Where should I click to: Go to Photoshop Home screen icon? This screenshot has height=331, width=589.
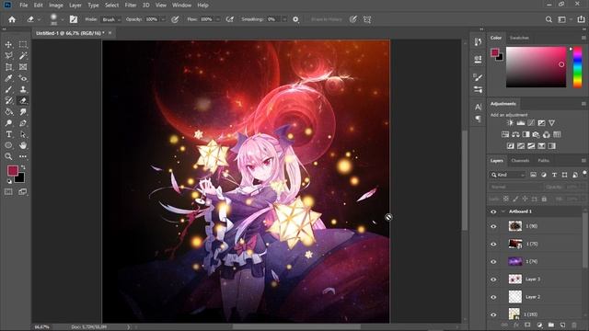pos(12,19)
